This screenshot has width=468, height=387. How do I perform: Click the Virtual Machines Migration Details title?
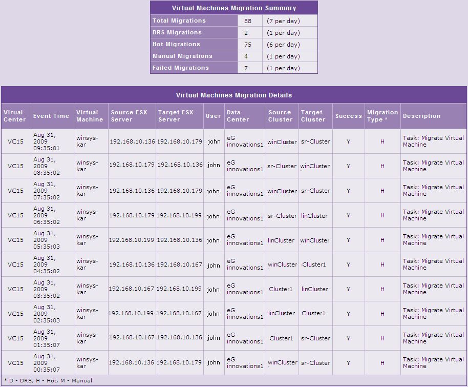coord(233,95)
